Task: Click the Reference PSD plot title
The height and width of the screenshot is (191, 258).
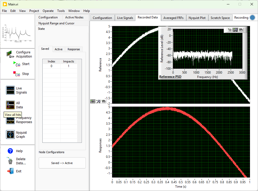Action: click(170, 77)
